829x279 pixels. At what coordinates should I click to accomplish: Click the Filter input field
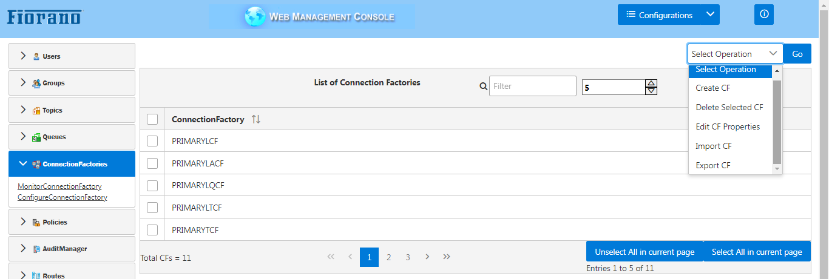tap(533, 86)
